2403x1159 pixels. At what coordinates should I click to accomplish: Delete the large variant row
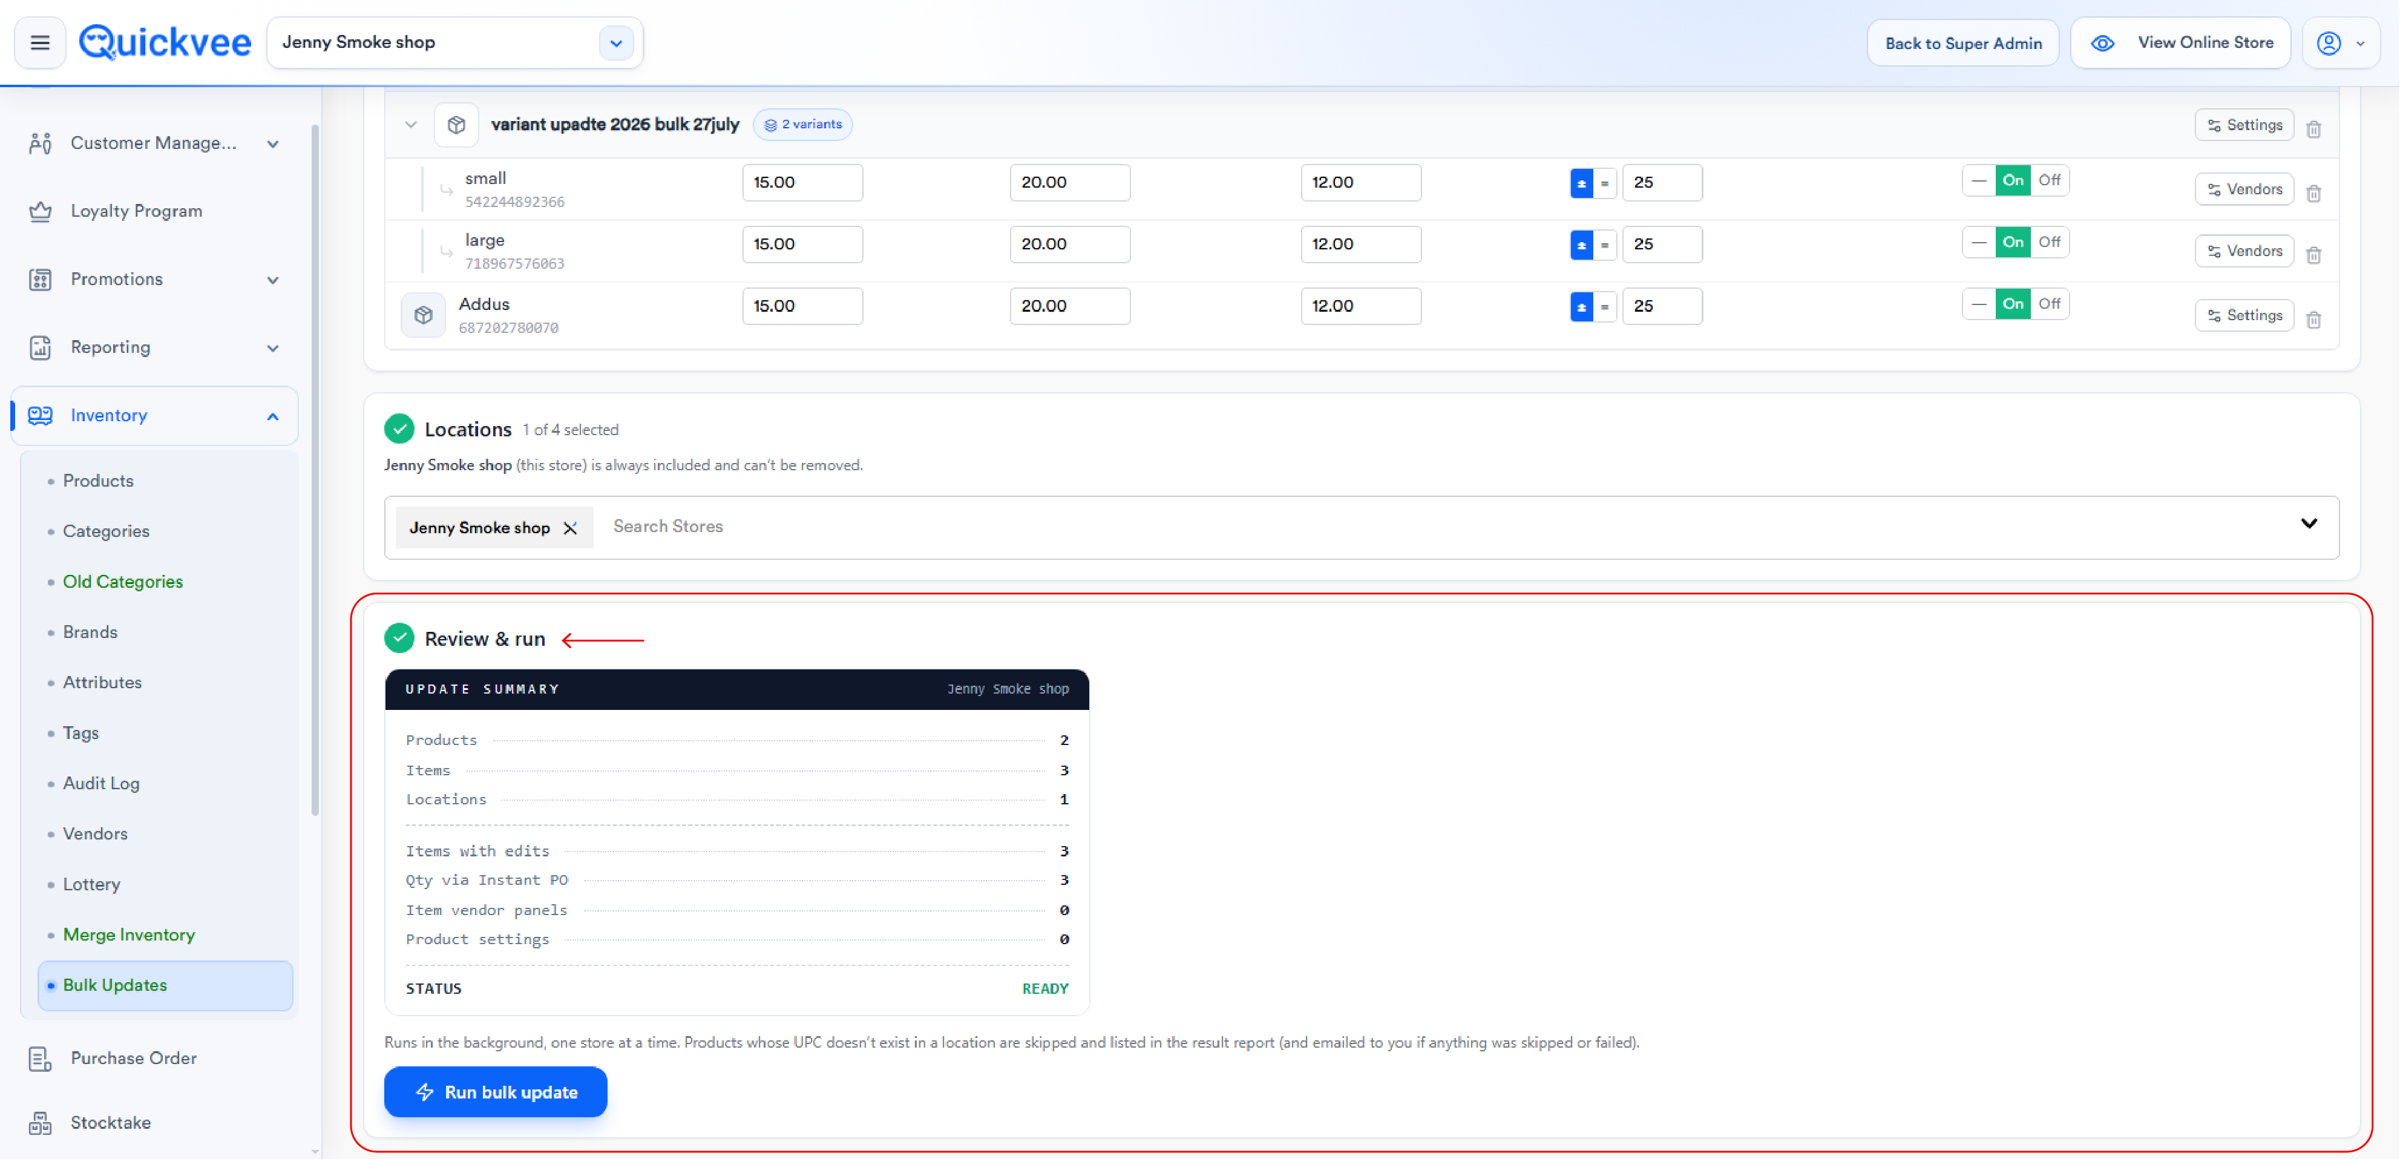[2313, 255]
